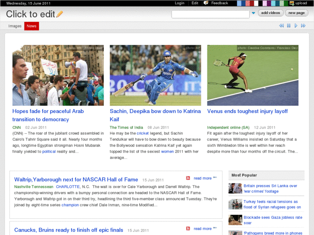Click Independent online (SA) source link

228,127
